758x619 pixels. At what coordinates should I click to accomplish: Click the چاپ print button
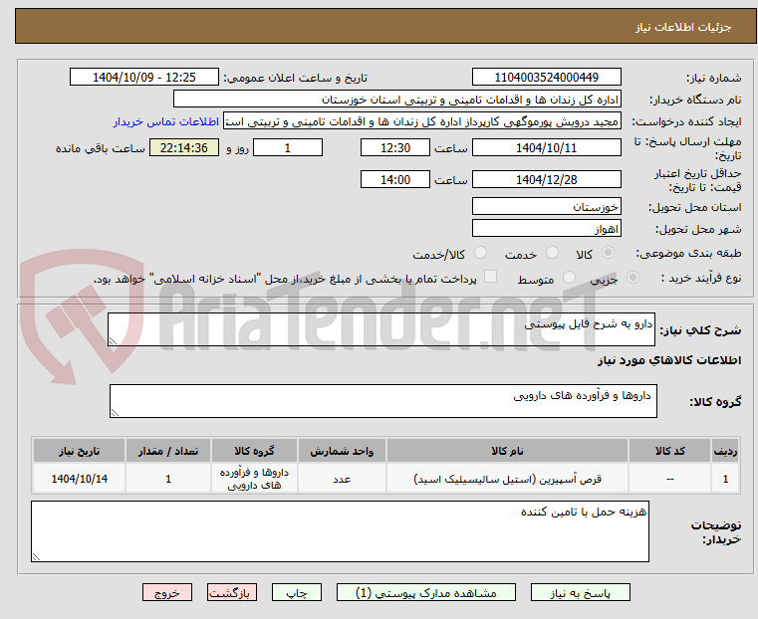pyautogui.click(x=297, y=592)
